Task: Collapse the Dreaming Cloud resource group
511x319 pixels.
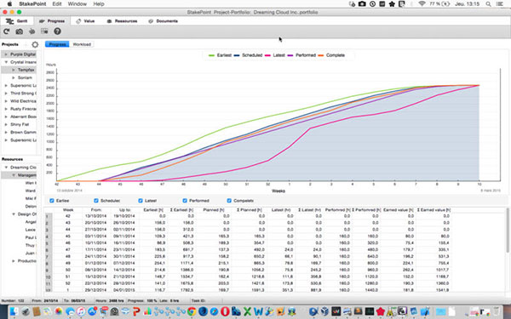Action: 6,168
